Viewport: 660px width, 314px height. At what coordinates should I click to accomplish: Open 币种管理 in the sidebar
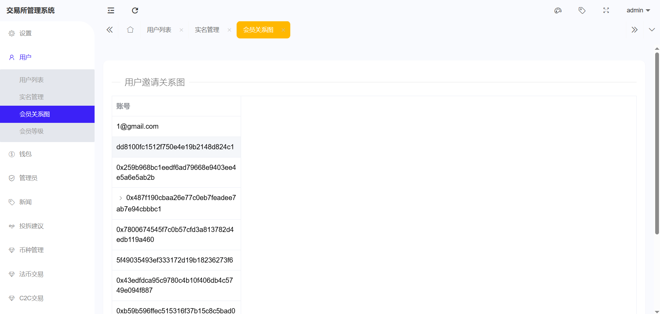tap(31, 250)
